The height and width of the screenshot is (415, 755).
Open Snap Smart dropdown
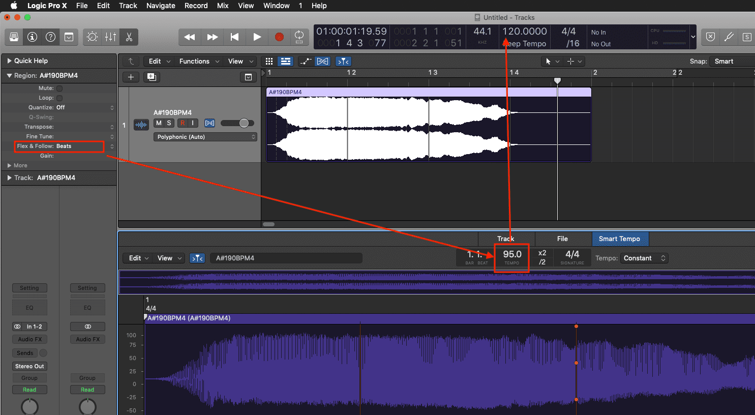[732, 62]
